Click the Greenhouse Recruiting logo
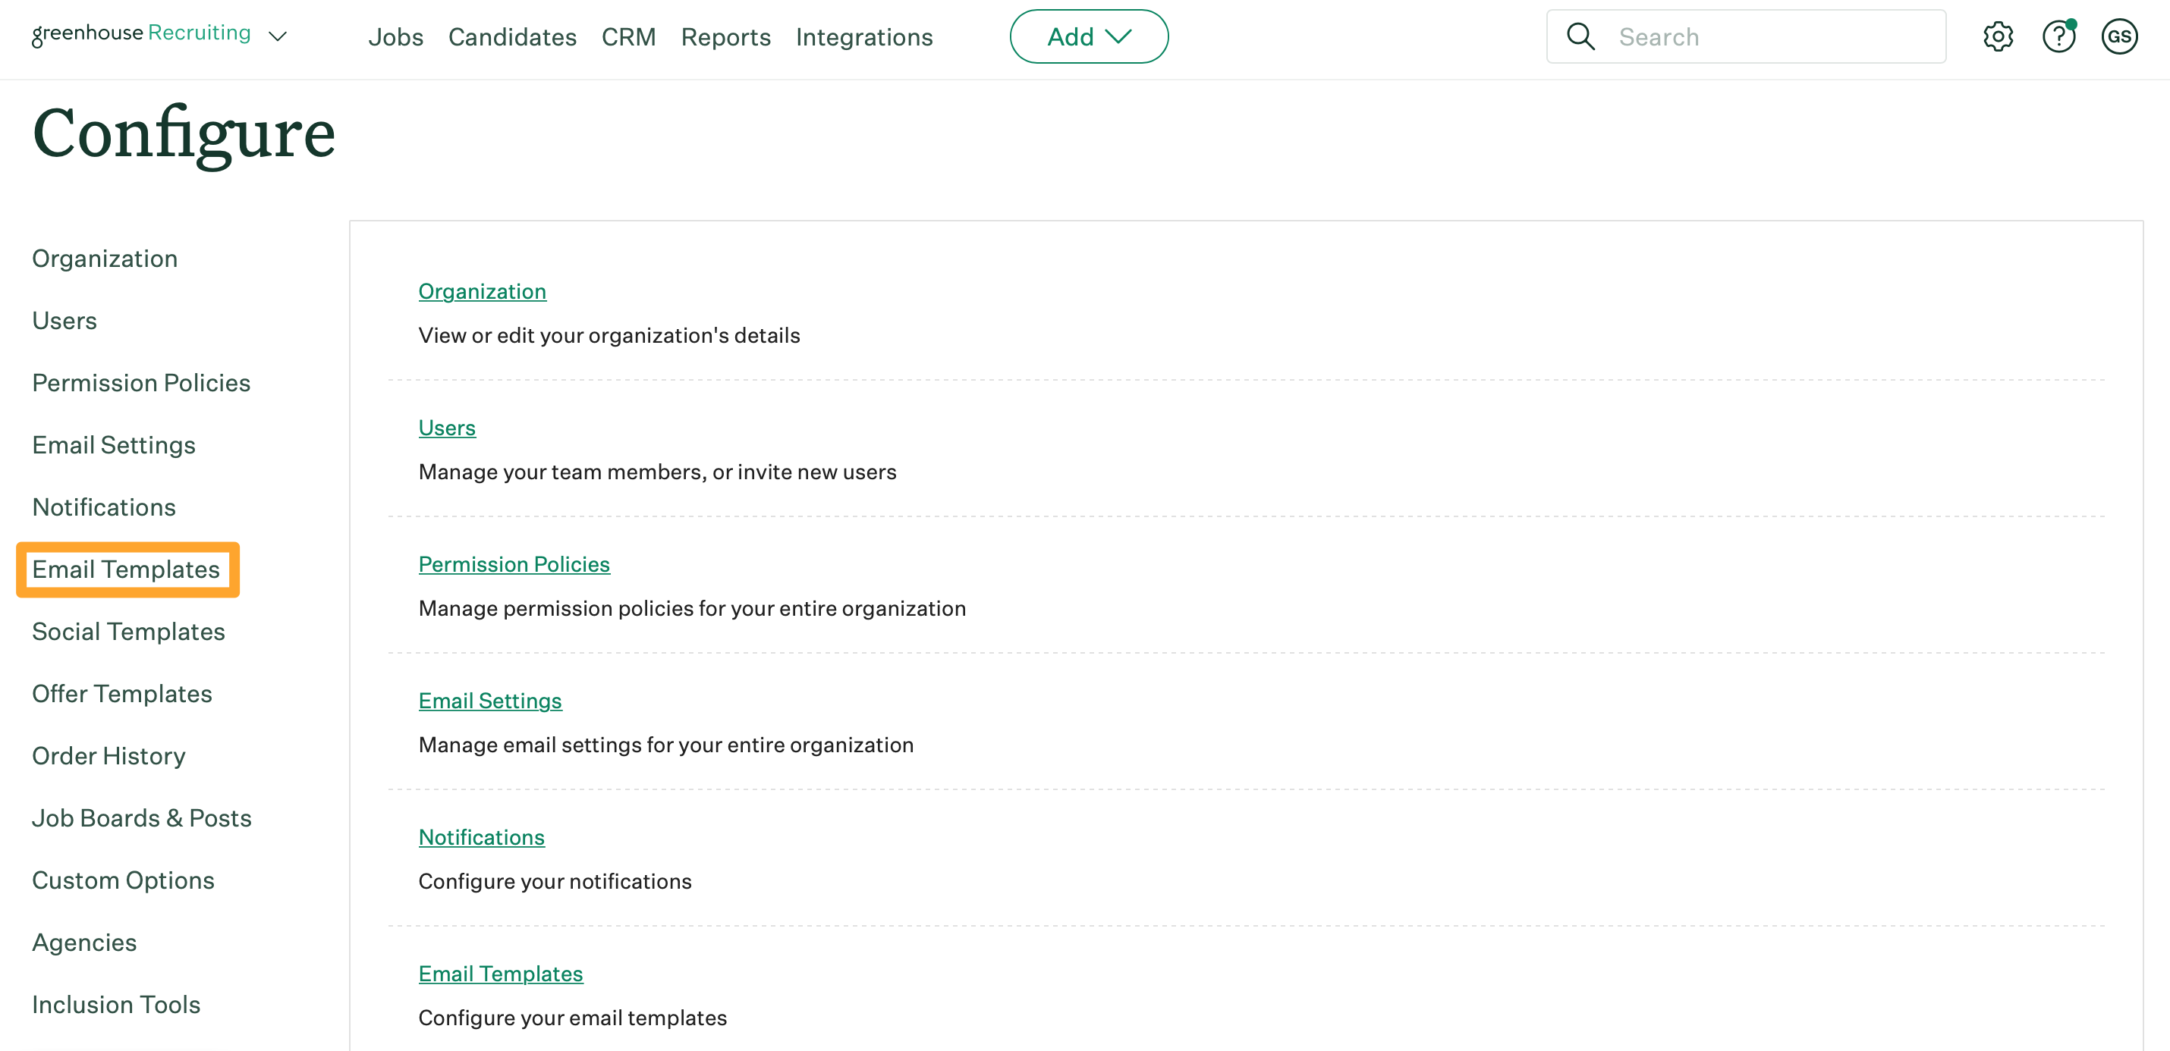The height and width of the screenshot is (1051, 2170). [x=140, y=35]
